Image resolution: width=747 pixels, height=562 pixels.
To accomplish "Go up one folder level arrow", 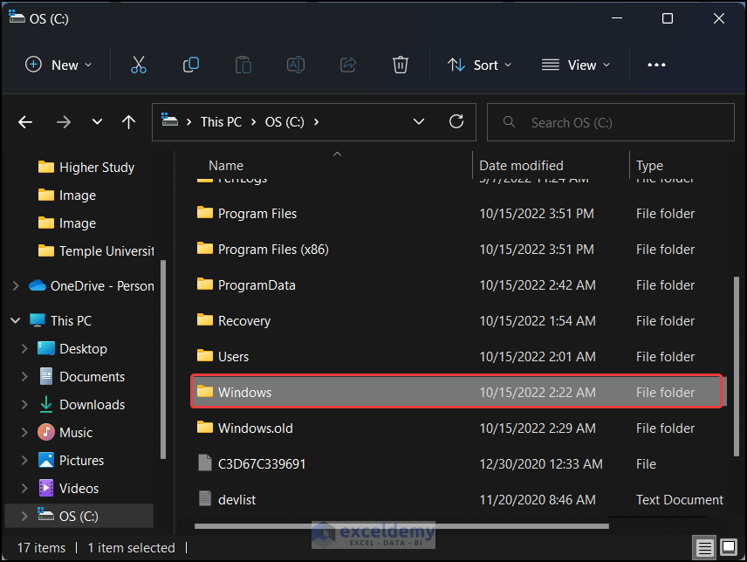I will tap(128, 122).
